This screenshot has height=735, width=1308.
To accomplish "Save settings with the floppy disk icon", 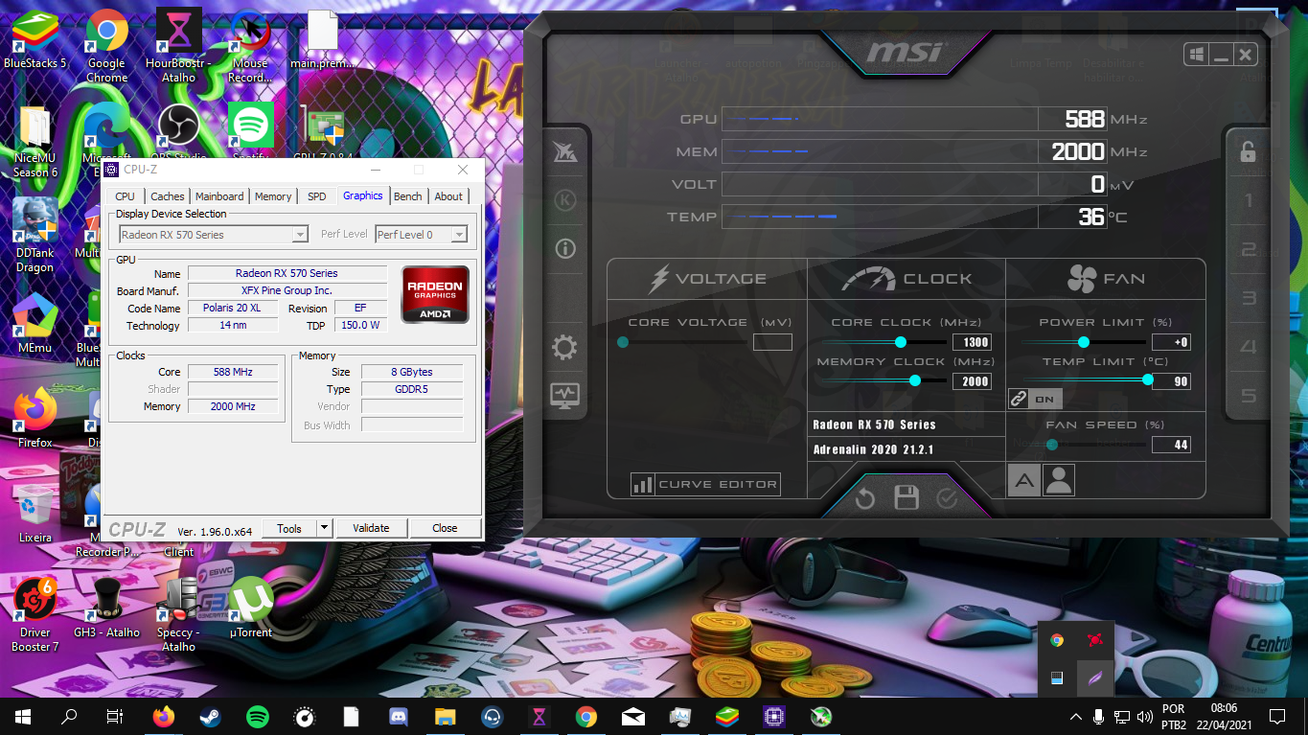I will pos(906,498).
